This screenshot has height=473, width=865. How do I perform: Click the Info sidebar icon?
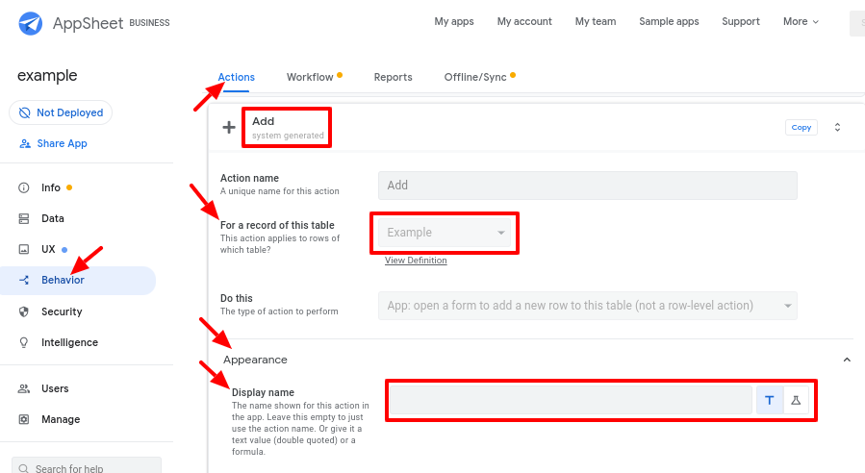click(x=24, y=188)
